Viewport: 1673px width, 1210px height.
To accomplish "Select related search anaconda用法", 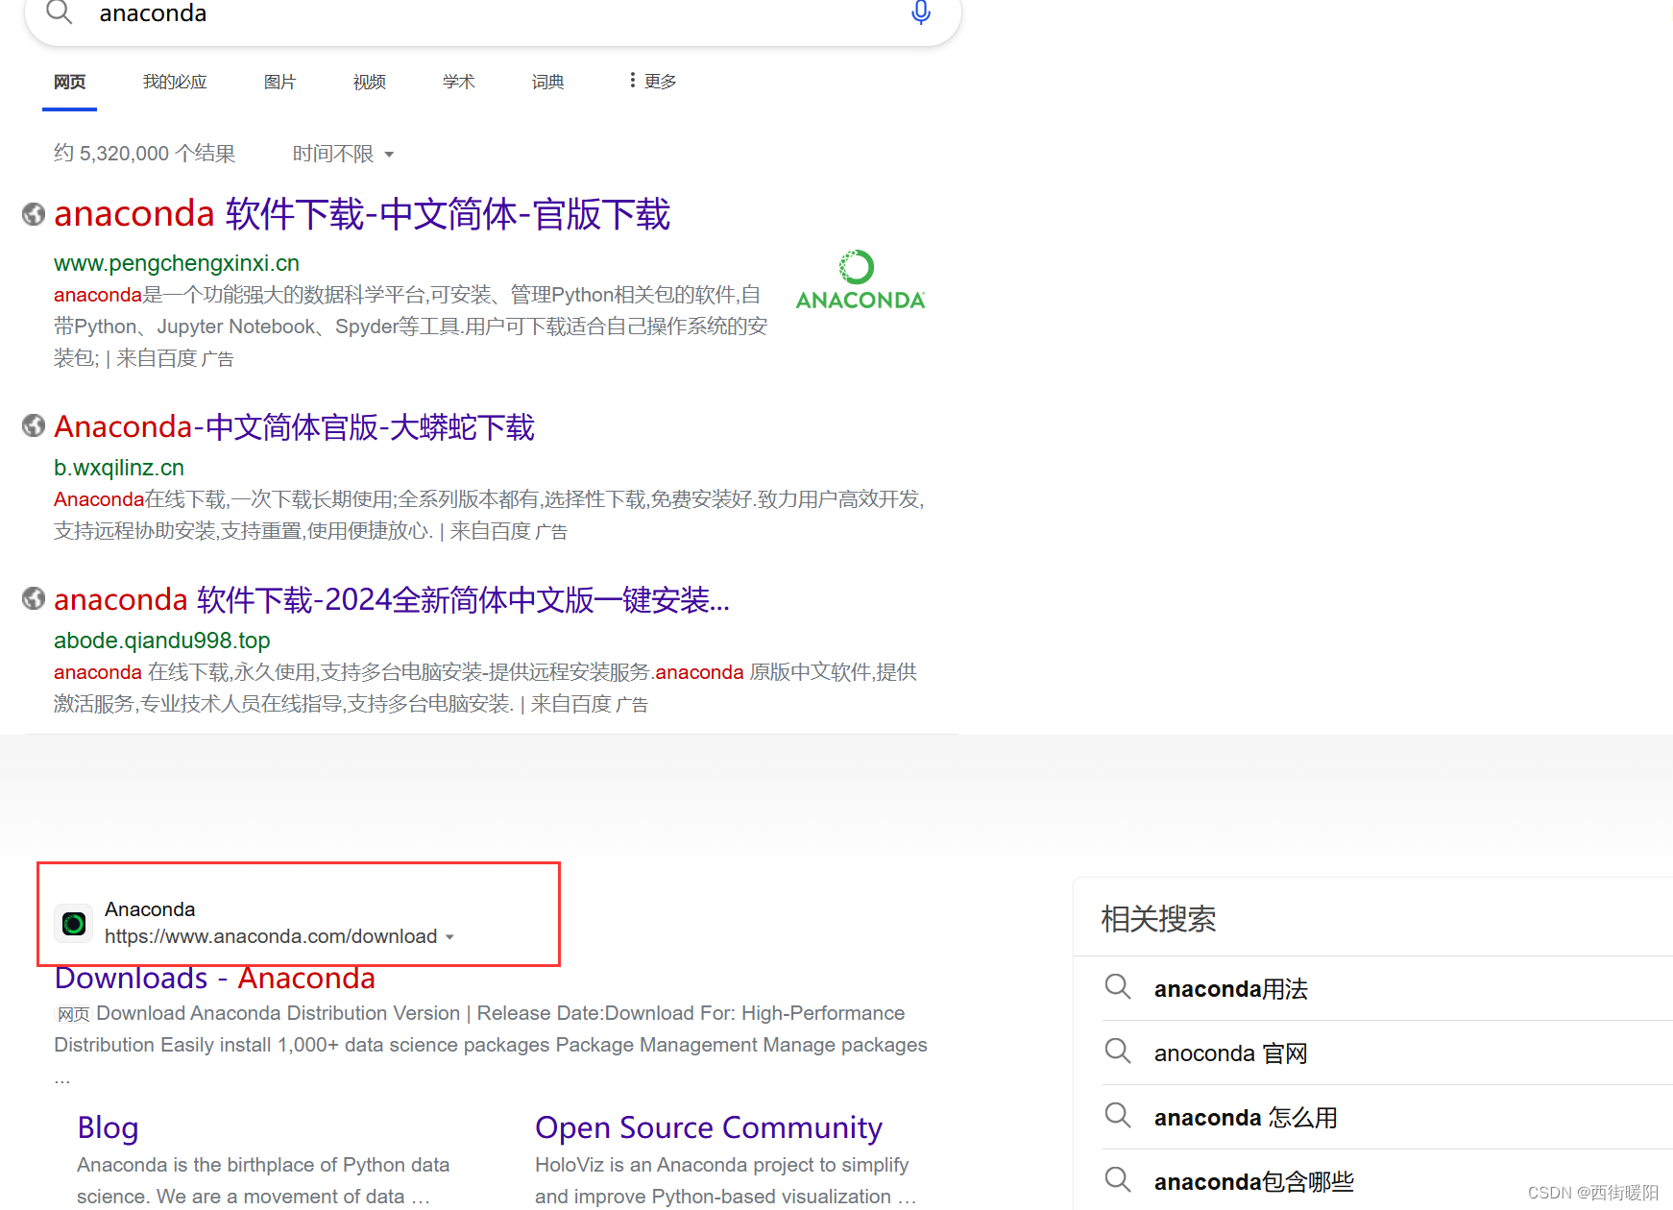I will pos(1231,989).
